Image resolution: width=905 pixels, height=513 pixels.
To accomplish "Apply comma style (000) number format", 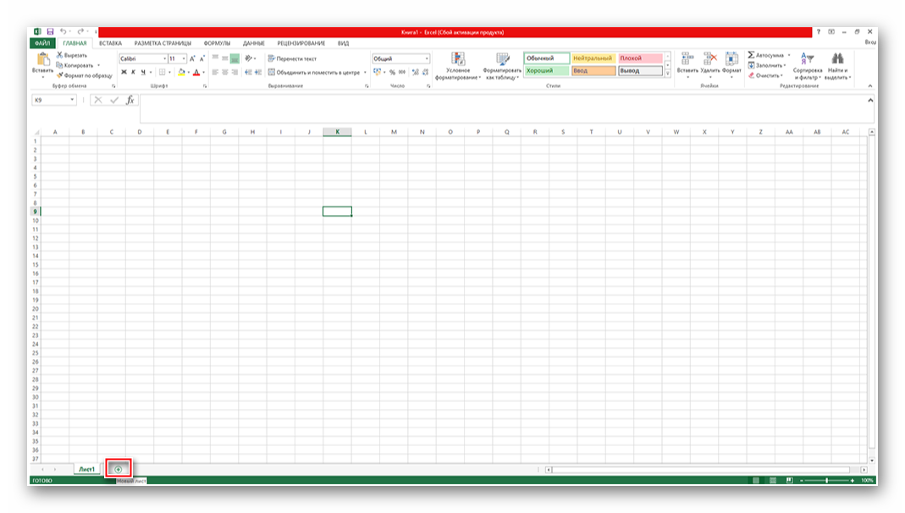I will click(x=402, y=73).
